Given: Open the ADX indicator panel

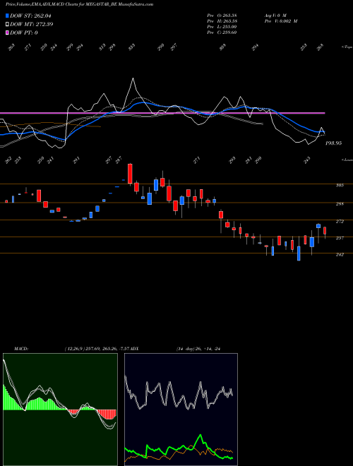Looking at the screenshot, I should [181, 410].
